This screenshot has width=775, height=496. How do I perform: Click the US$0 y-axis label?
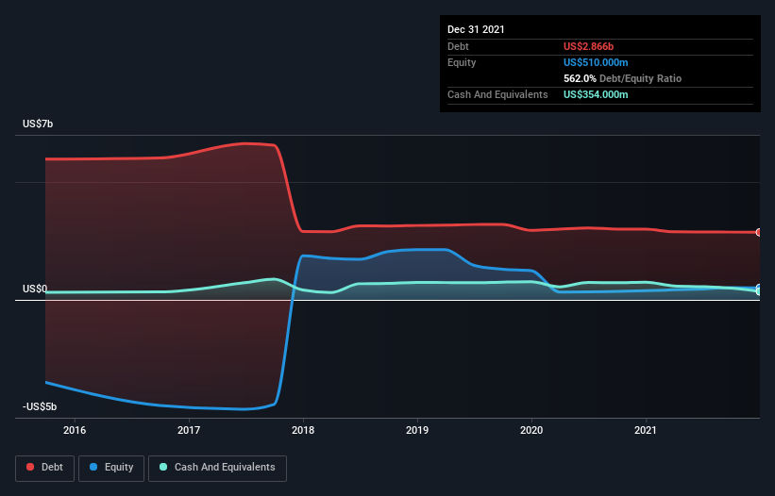coord(35,289)
